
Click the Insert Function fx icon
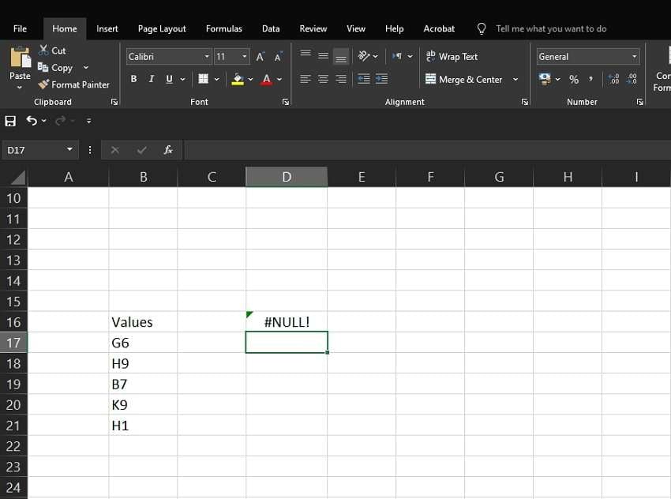[x=168, y=150]
